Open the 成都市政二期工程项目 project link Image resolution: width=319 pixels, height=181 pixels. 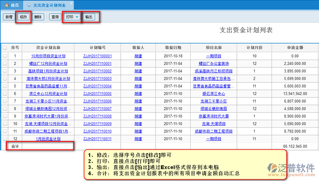pos(214,131)
